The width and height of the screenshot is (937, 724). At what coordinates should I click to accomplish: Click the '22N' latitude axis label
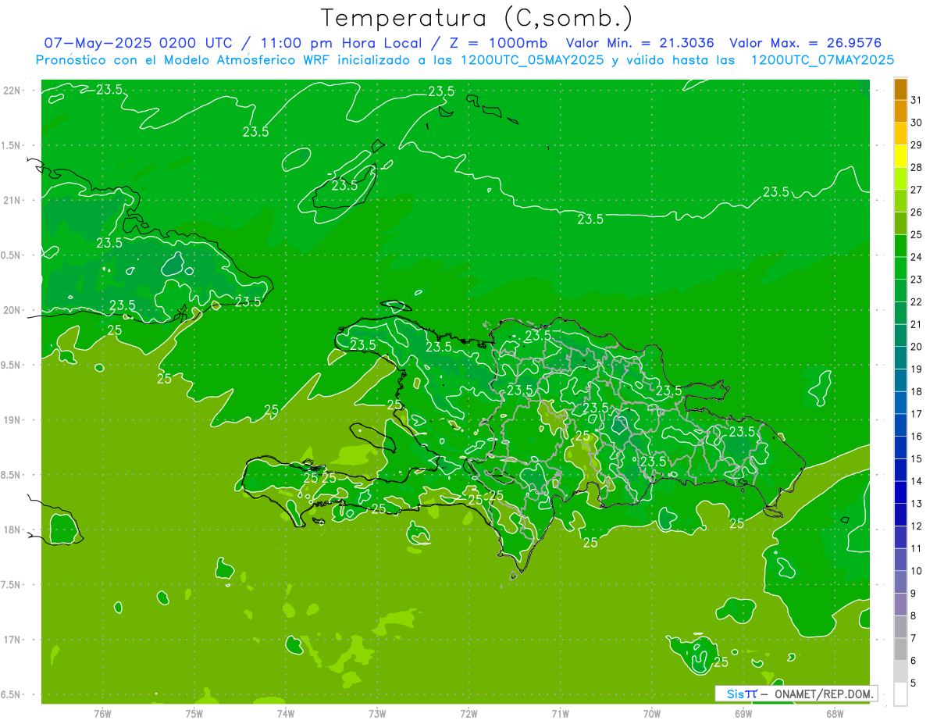click(13, 90)
